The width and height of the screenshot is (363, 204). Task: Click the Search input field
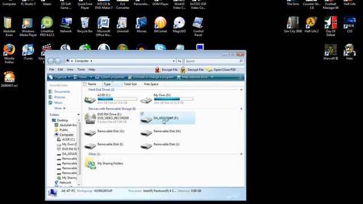click(x=212, y=61)
